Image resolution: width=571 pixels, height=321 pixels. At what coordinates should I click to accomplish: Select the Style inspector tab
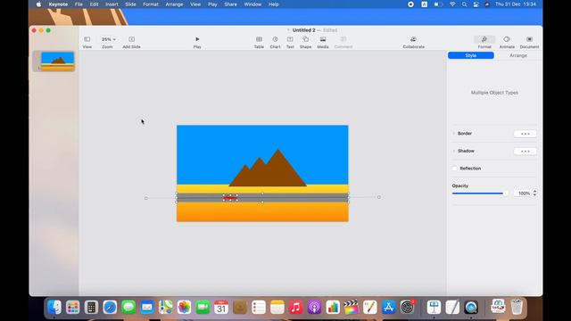coord(471,55)
